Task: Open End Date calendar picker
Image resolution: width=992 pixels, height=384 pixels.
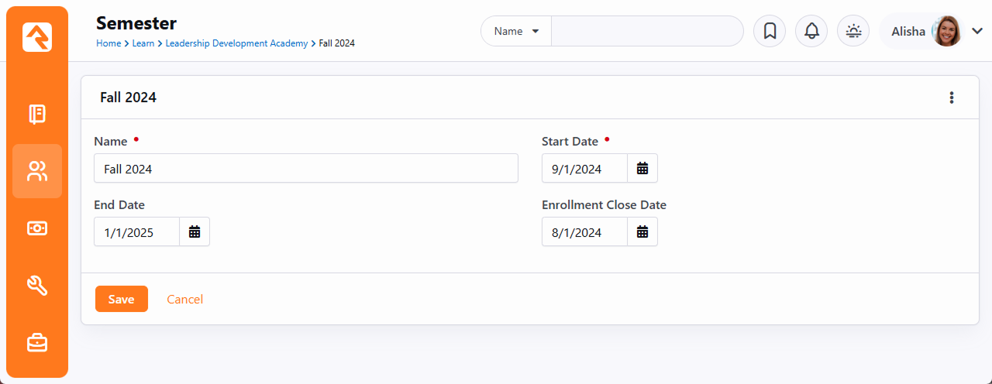Action: point(195,231)
